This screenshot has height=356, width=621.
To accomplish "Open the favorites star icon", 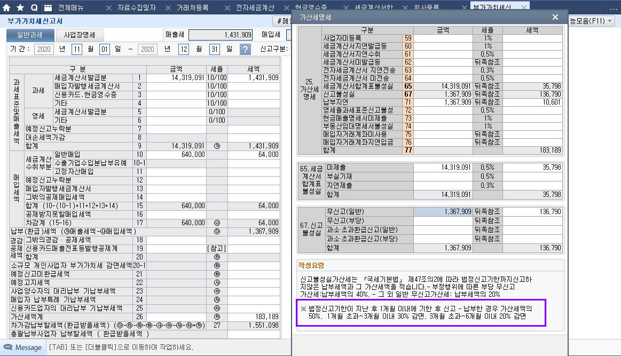I will [x=21, y=7].
